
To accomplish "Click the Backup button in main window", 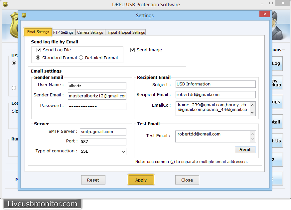I will point(277,83).
